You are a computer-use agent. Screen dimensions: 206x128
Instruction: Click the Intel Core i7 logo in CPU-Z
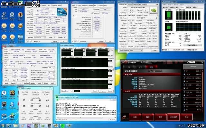62,12
